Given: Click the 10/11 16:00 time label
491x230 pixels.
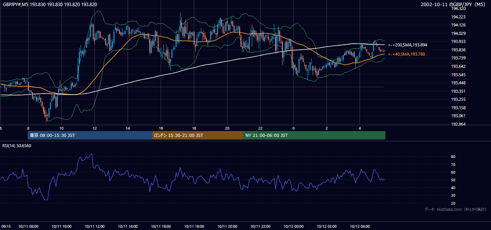Looking at the screenshot, I should pos(161,227).
